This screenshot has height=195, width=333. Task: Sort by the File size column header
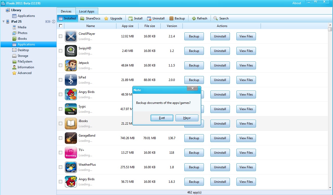click(x=150, y=26)
